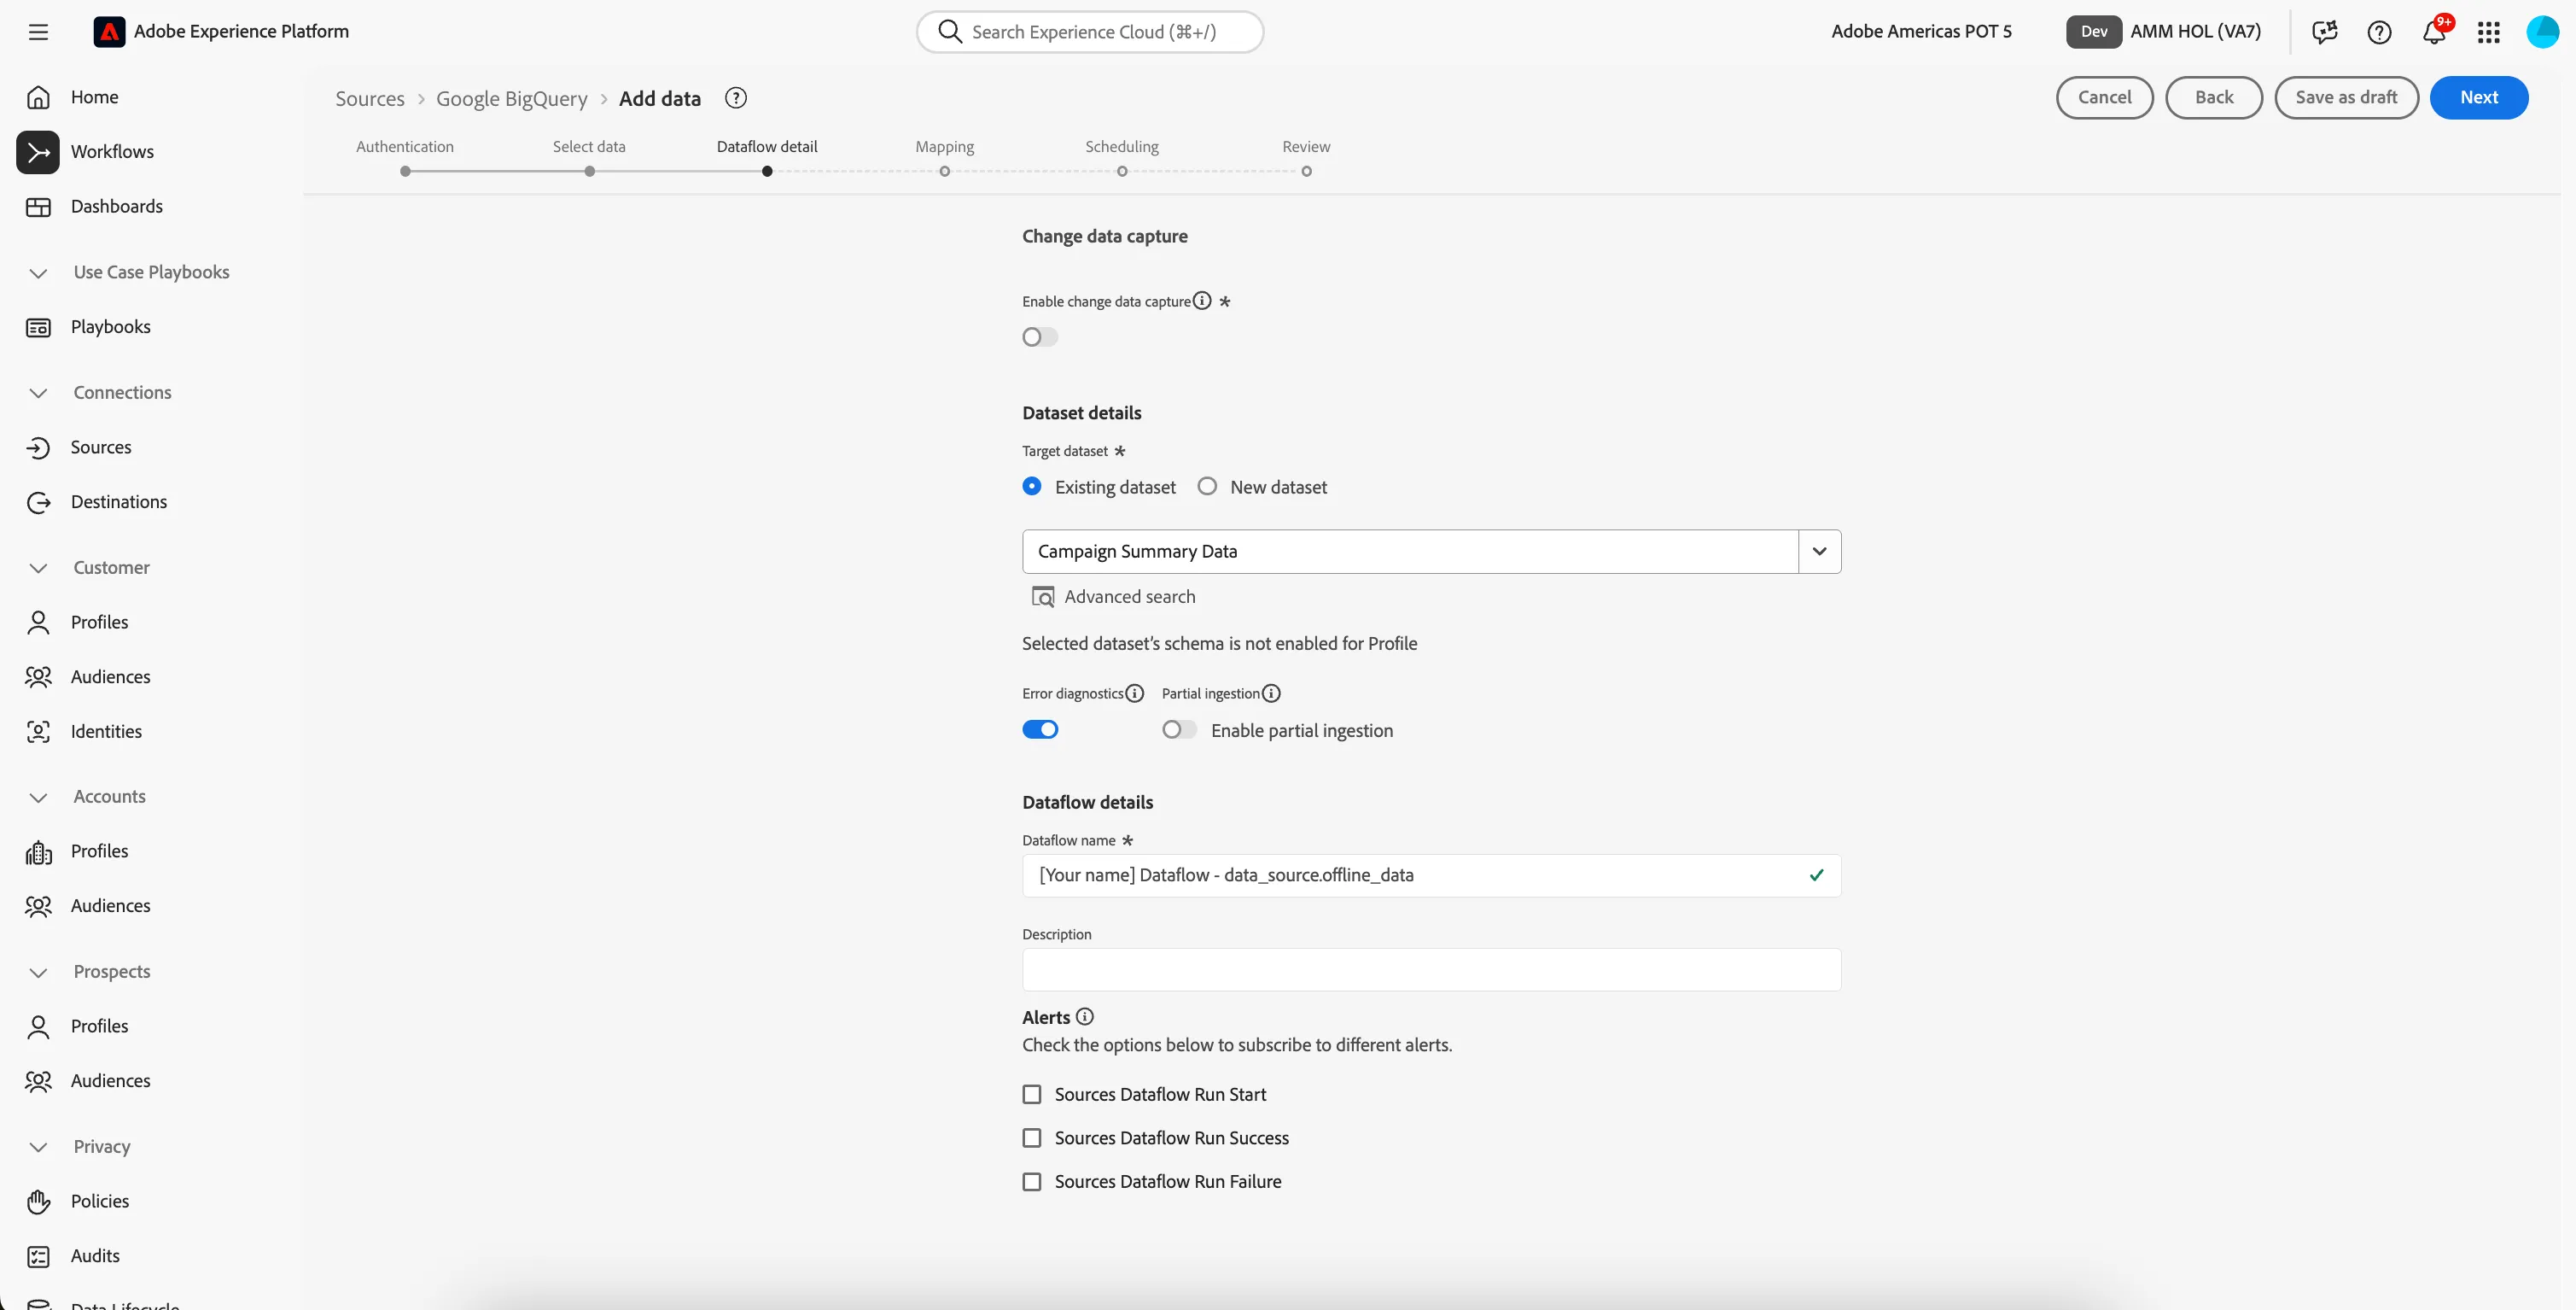Click Save as draft
This screenshot has height=1310, width=2576.
tap(2346, 97)
